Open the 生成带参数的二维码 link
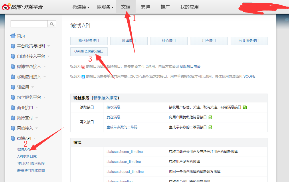Viewport: 289px width, 182px height. (x=122, y=127)
